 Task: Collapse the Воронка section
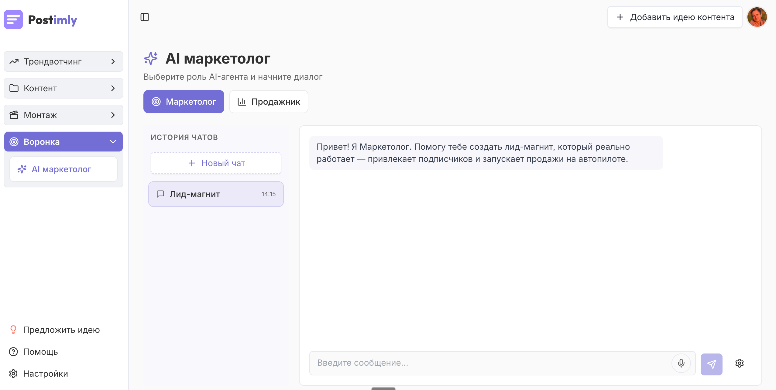pos(113,142)
